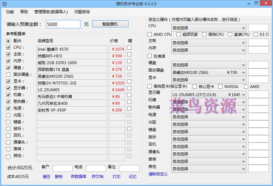This screenshot has width=273, height=186.
Task: Click the 电话 input field
Action: click(96, 168)
